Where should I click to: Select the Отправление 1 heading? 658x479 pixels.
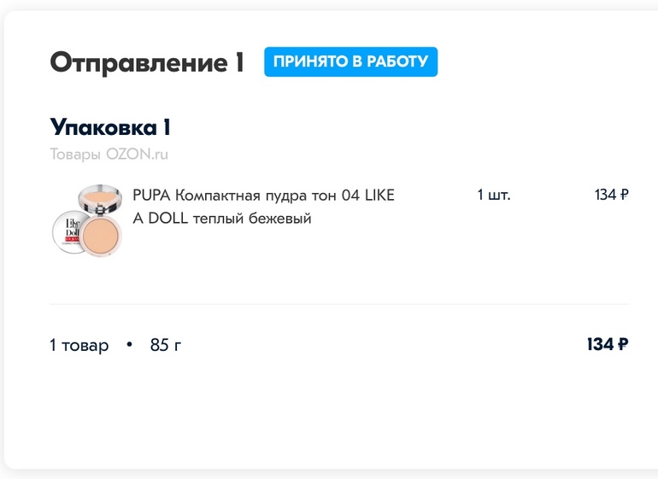point(146,62)
